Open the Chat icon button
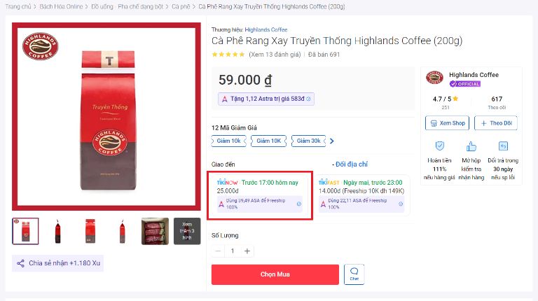This screenshot has width=538, height=301. click(x=354, y=274)
